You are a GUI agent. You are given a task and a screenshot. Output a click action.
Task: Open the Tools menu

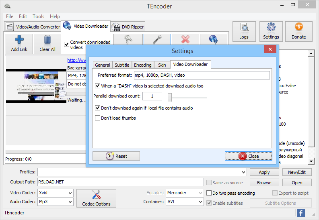pyautogui.click(x=39, y=16)
